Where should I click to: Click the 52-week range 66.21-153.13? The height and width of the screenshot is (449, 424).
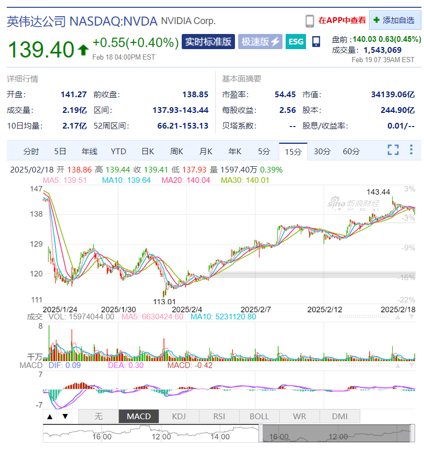183,126
